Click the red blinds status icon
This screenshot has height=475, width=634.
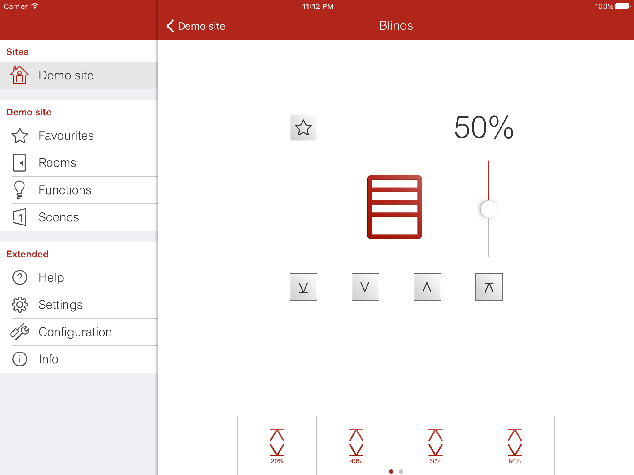pyautogui.click(x=394, y=207)
